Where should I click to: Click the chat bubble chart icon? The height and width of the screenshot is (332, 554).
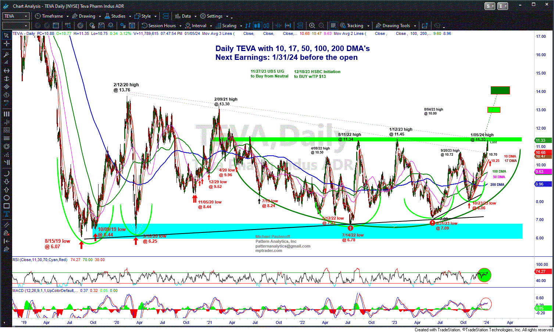tap(437, 26)
